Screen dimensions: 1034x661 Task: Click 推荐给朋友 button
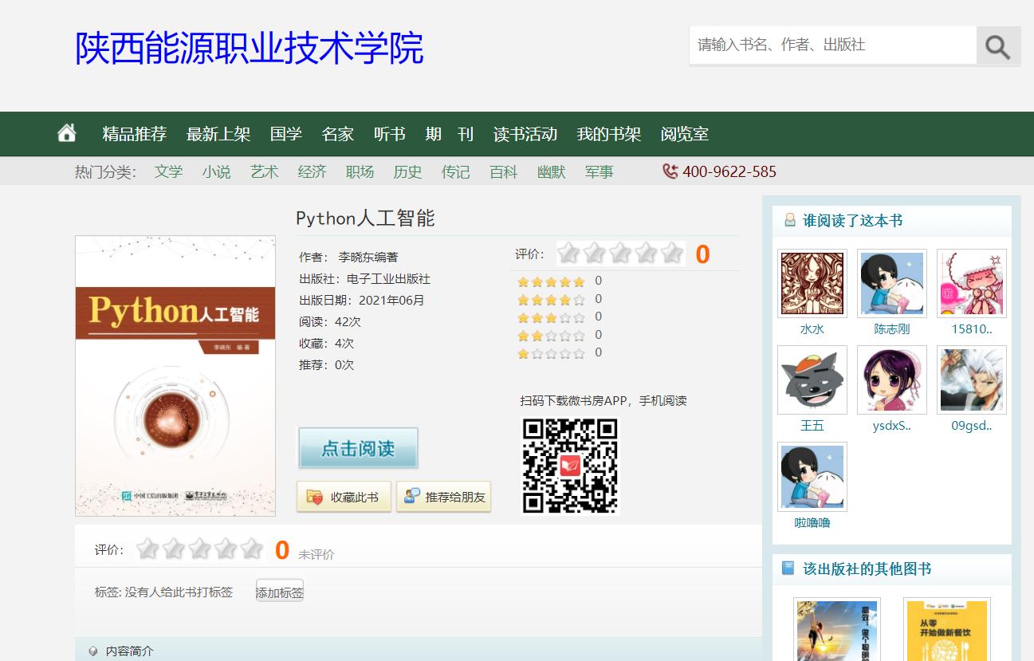pyautogui.click(x=443, y=497)
